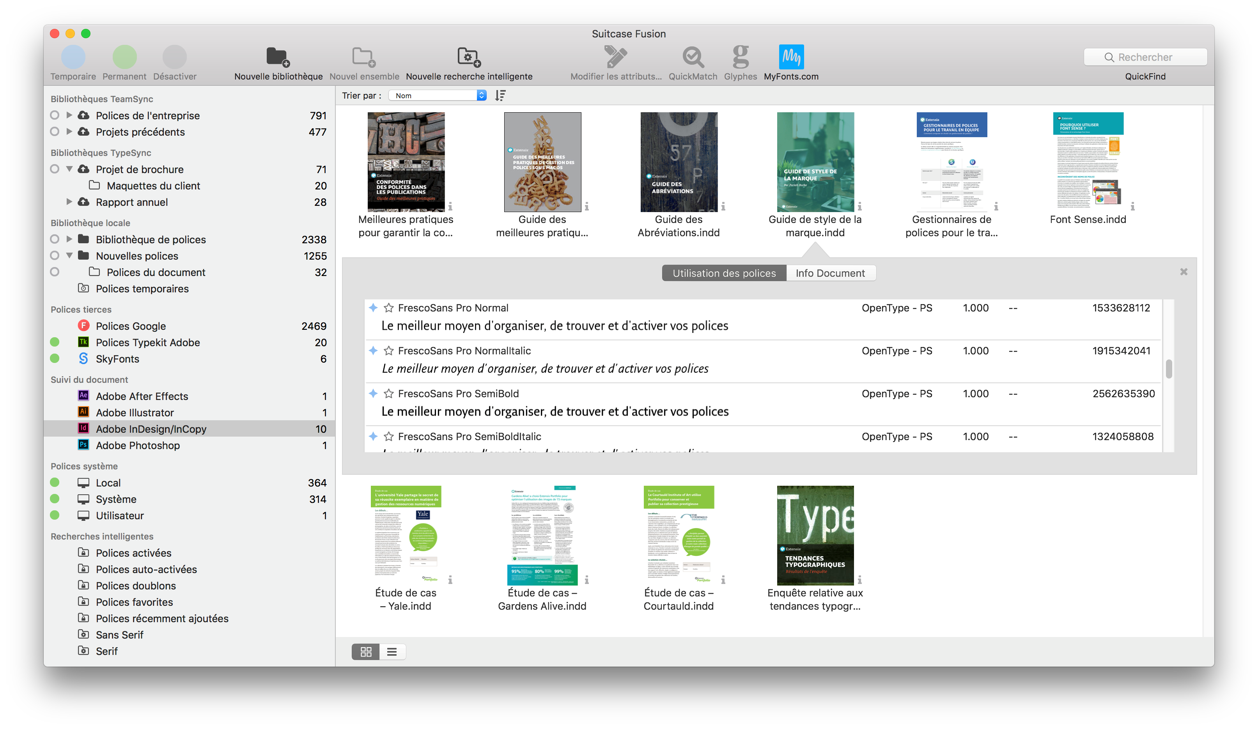Toggle activation for Polices de l'entreprise

click(x=55, y=115)
